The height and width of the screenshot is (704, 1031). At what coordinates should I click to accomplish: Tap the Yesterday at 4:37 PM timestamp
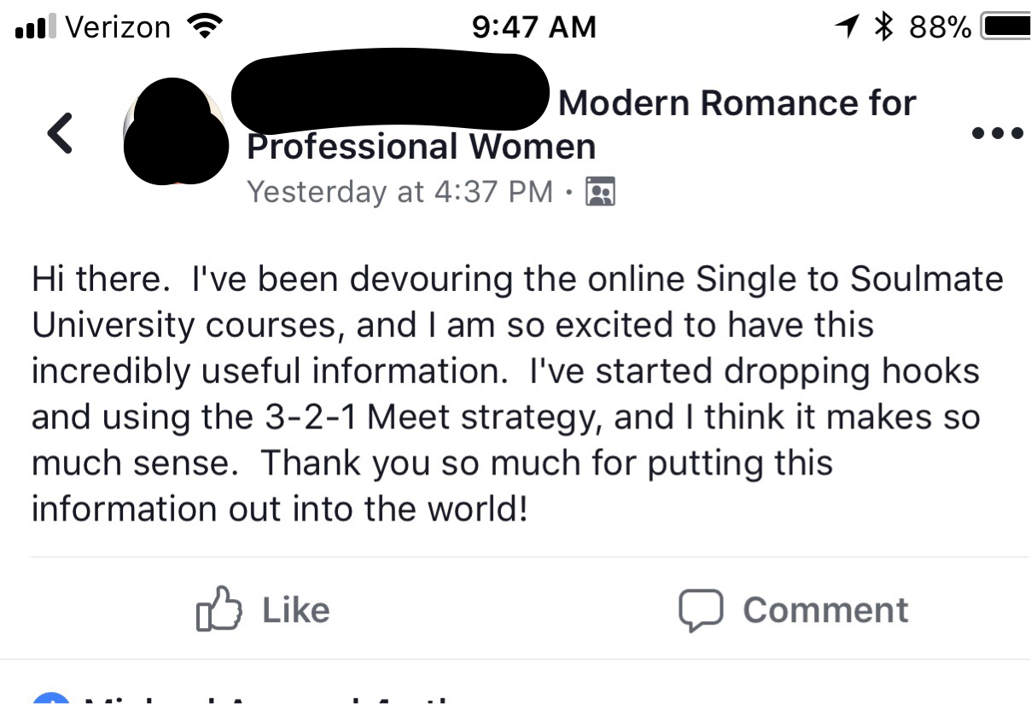coord(400,192)
